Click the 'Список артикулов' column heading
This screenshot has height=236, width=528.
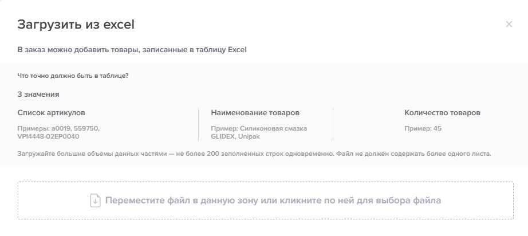[x=51, y=113]
